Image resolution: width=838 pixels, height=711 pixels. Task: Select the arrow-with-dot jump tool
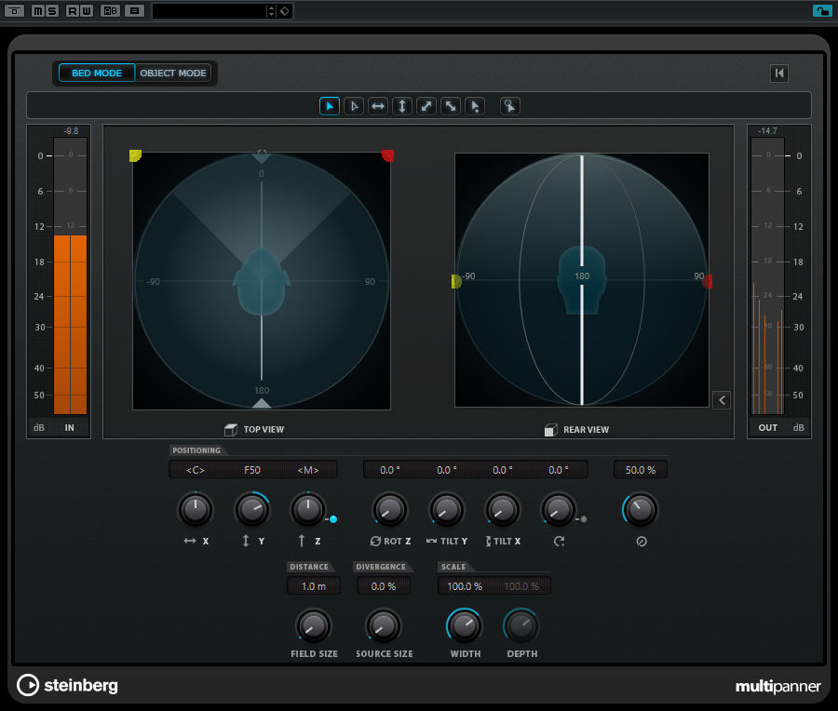tap(475, 106)
